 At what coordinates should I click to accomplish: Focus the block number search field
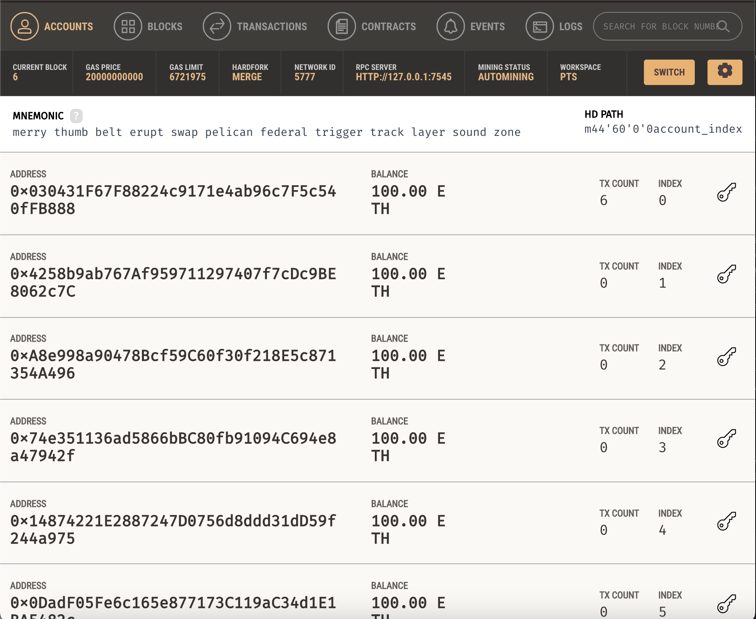667,26
